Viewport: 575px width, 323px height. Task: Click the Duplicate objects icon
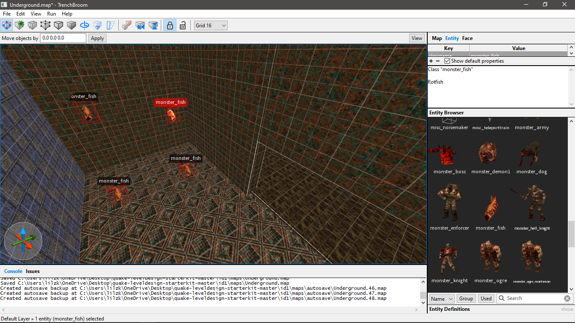pos(127,25)
